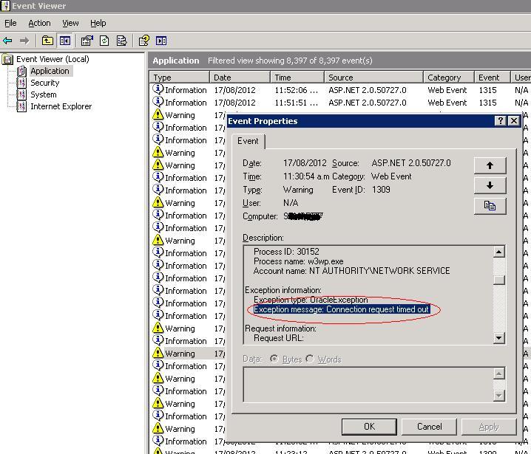531x454 pixels.
Task: Select the Bytes radio button
Action: pos(274,359)
